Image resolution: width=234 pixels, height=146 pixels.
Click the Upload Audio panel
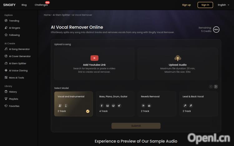coord(178,64)
